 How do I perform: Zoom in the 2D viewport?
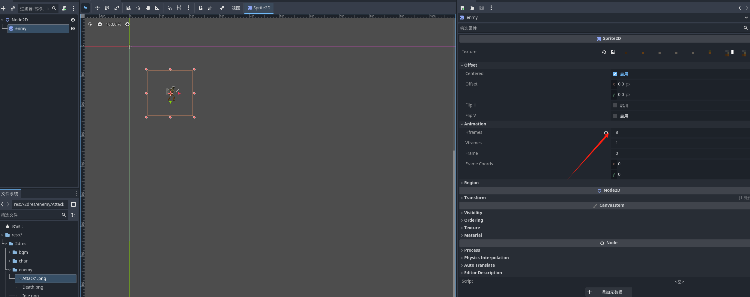(127, 24)
